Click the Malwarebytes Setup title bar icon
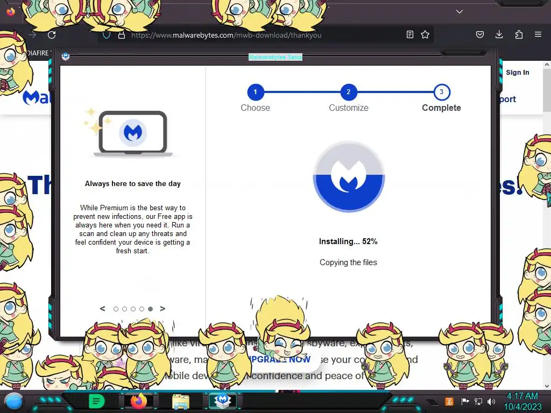The height and width of the screenshot is (413, 551). 65,56
